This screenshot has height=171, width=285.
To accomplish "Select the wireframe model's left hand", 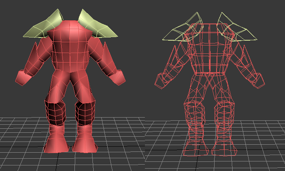I will click(161, 81).
